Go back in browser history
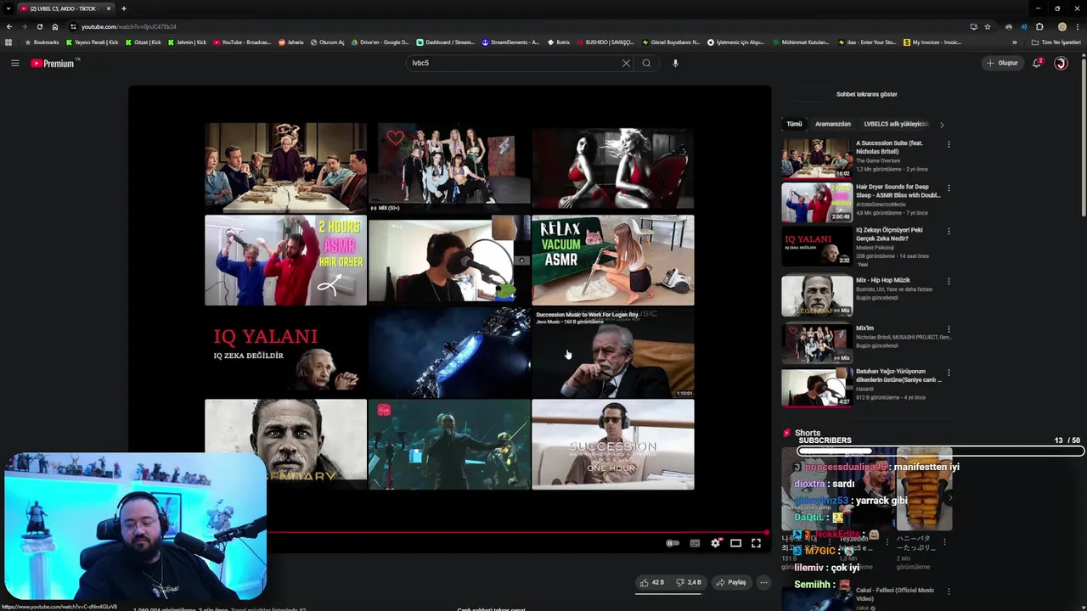 point(9,26)
